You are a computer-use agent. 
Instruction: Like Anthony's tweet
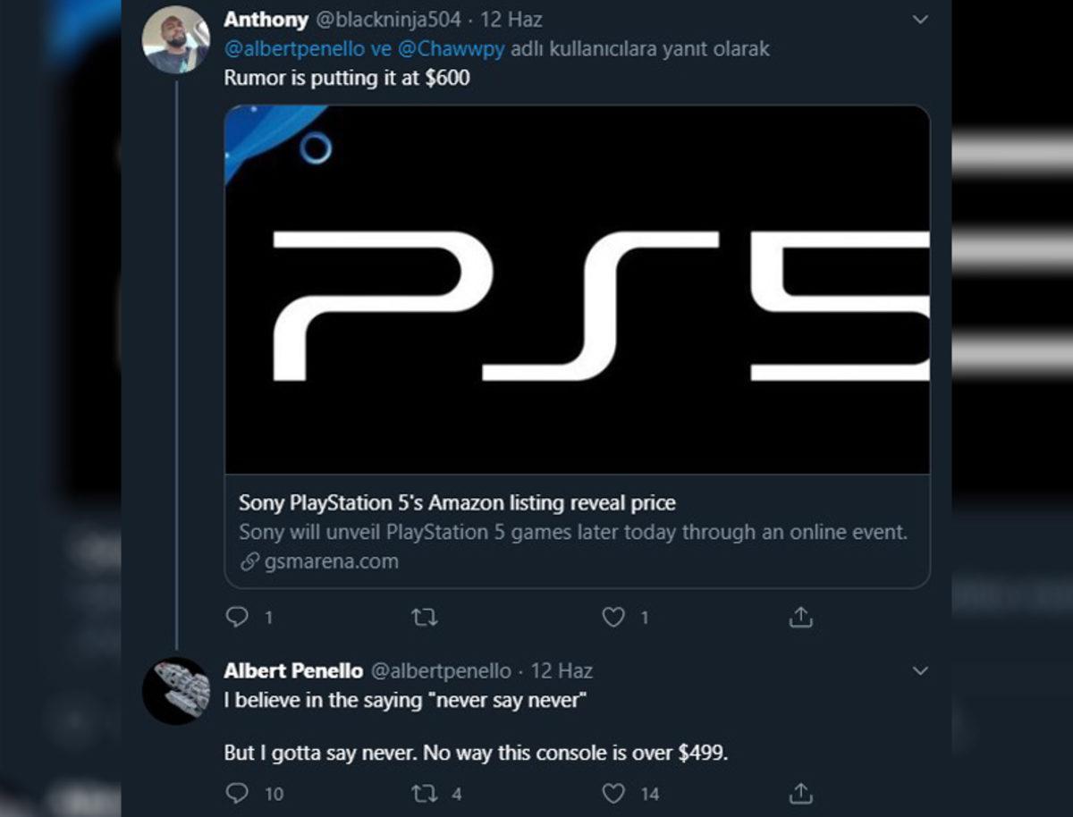(x=614, y=617)
